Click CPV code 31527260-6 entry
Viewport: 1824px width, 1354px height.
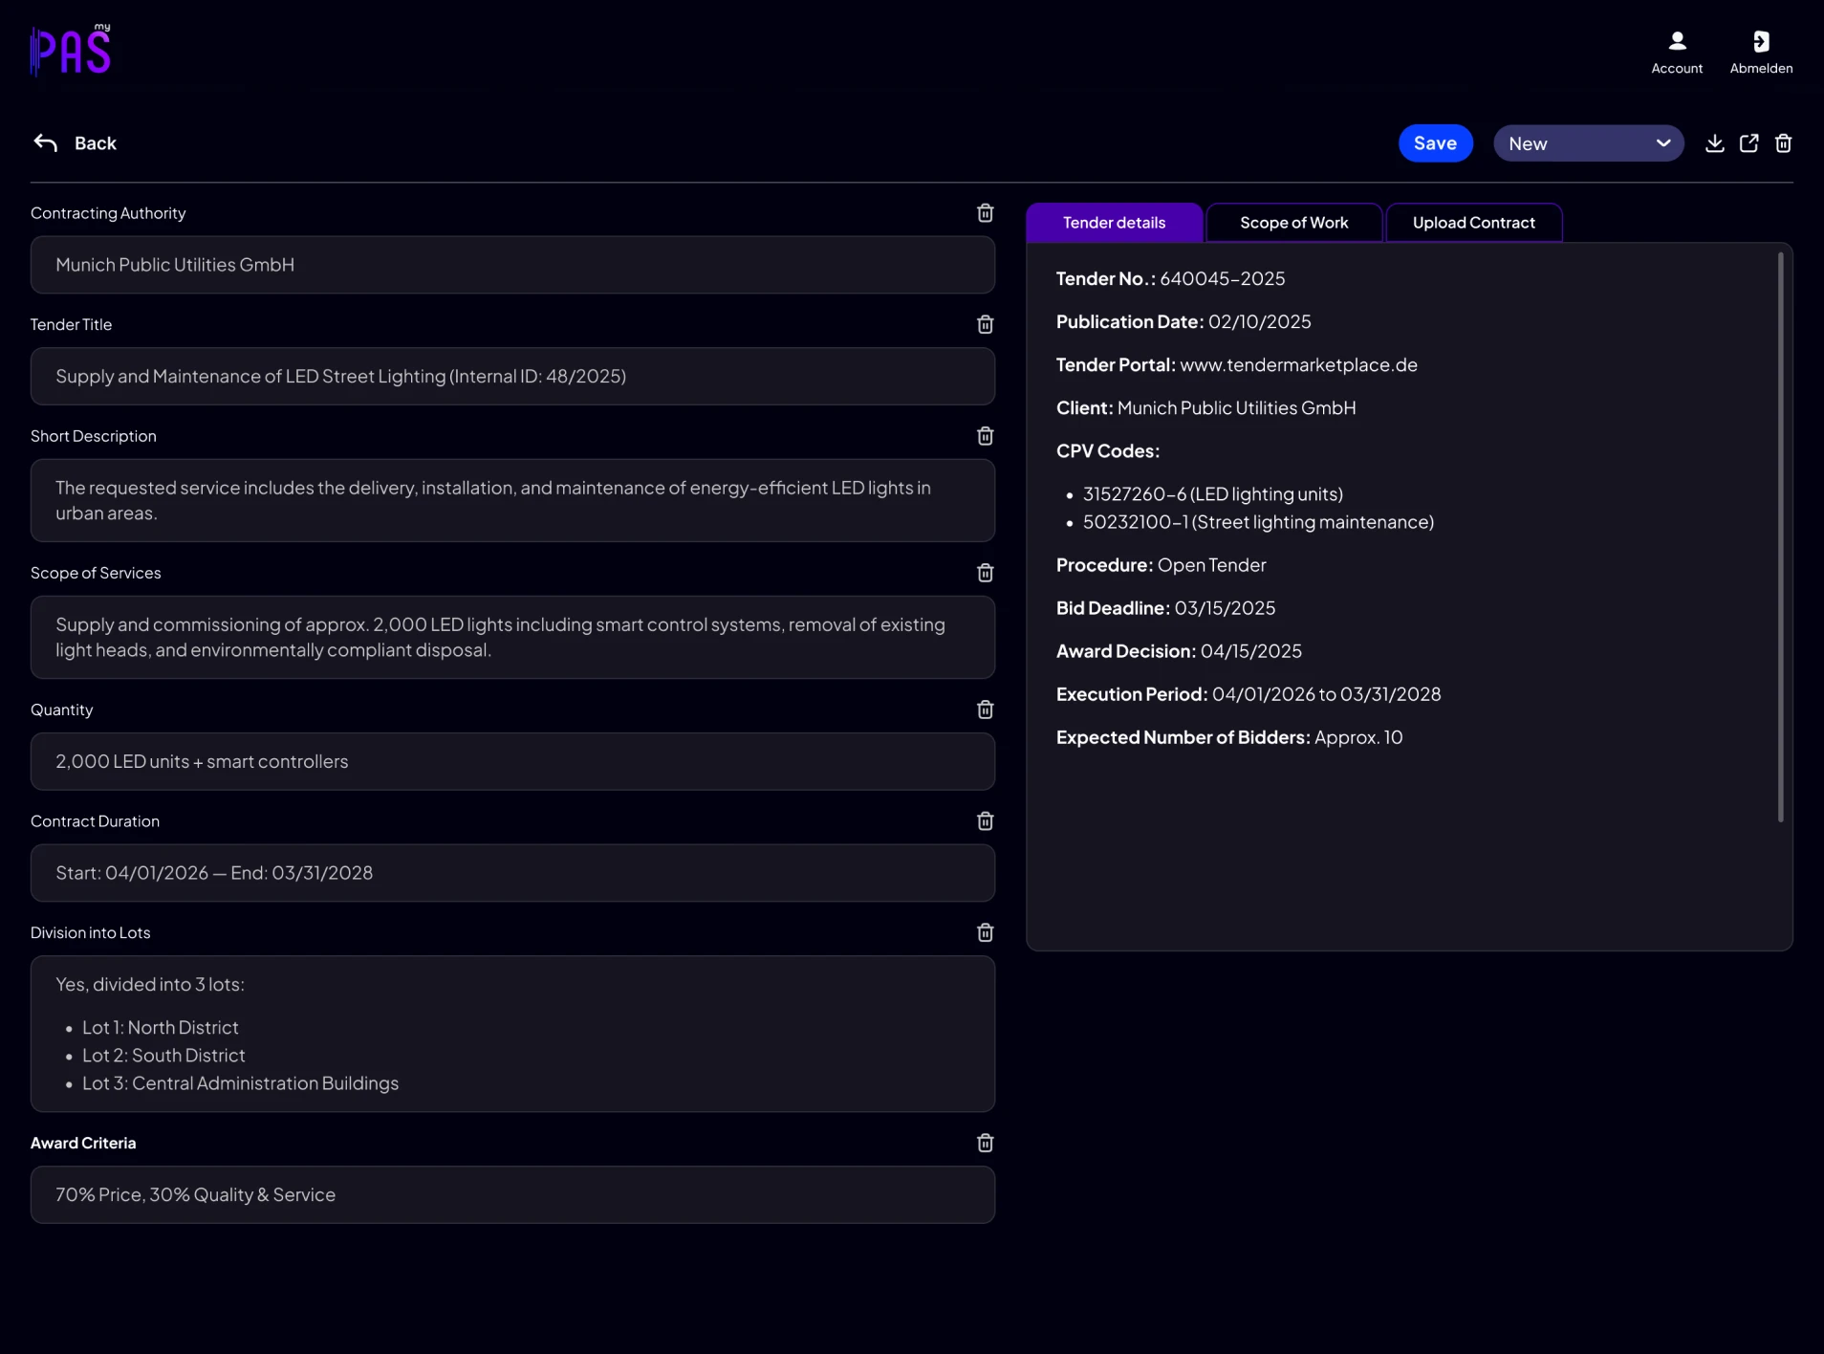point(1212,494)
